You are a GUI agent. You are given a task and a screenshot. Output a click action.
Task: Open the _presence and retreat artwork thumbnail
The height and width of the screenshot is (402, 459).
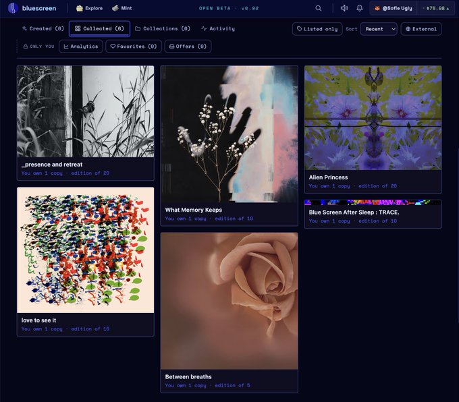click(86, 111)
